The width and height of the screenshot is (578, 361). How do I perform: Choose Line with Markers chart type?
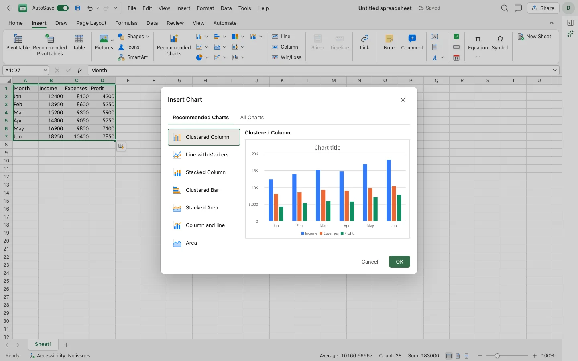204,155
